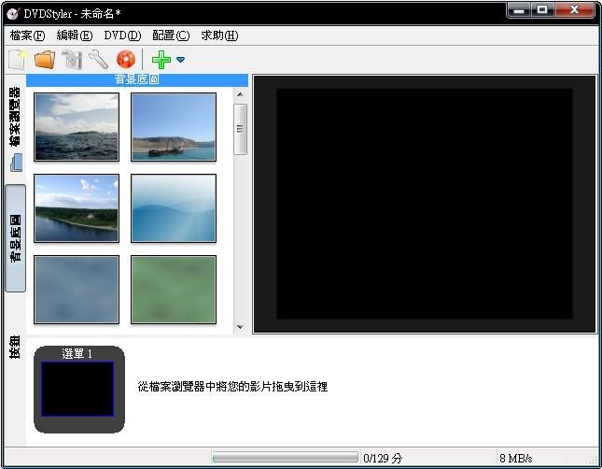
Task: Open the 求助 (Help) menu
Action: coord(219,36)
